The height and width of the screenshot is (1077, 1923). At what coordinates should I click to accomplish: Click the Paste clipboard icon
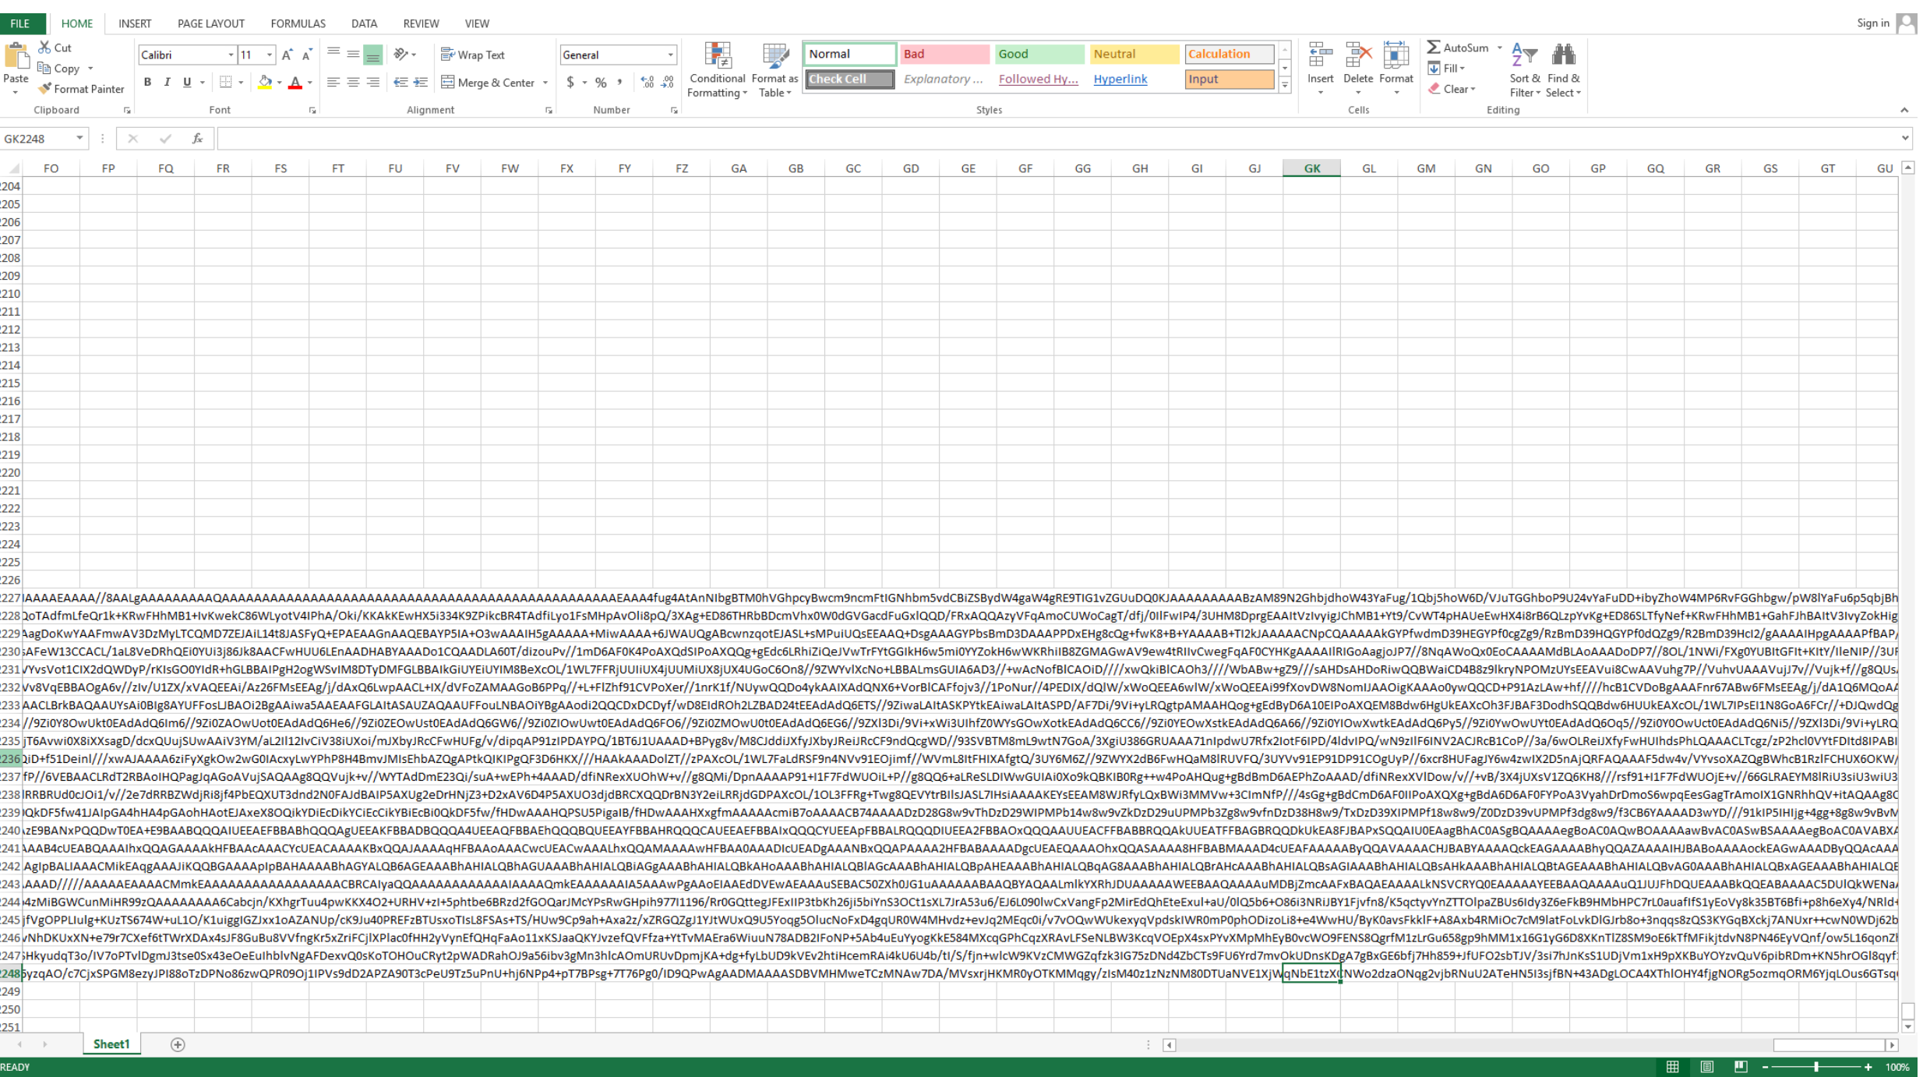pyautogui.click(x=16, y=56)
